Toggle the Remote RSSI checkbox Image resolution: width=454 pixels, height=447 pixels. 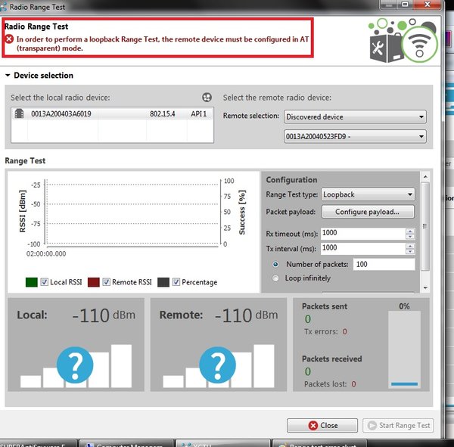(x=106, y=282)
